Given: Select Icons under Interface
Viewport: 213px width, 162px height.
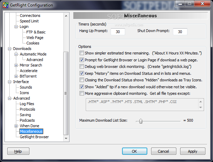Looking at the screenshot, I should click(24, 93).
